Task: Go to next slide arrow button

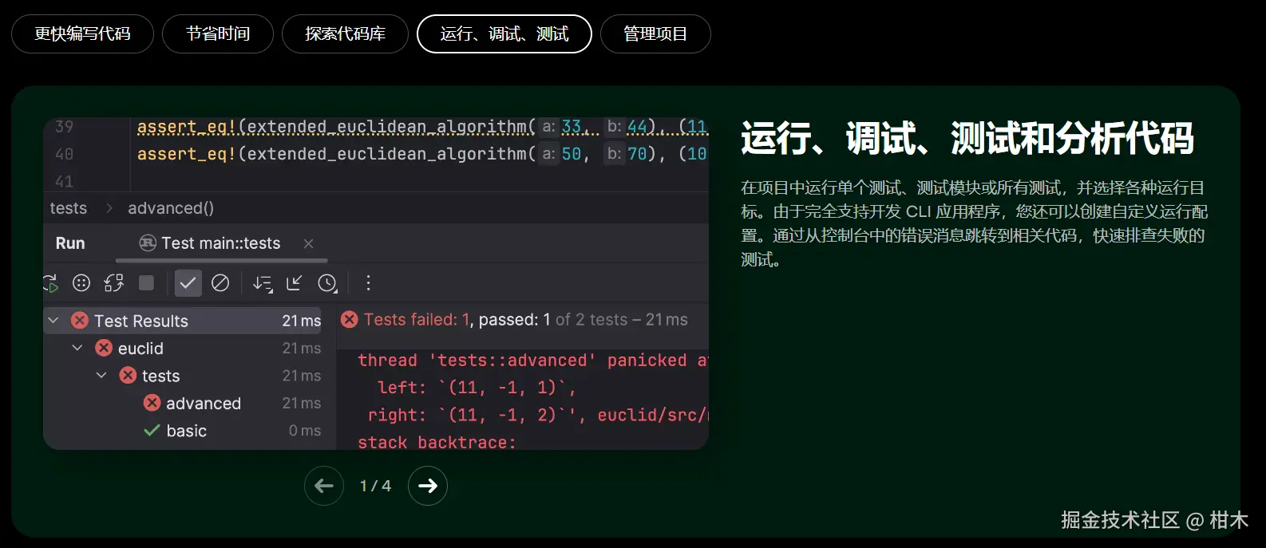Action: 428,486
